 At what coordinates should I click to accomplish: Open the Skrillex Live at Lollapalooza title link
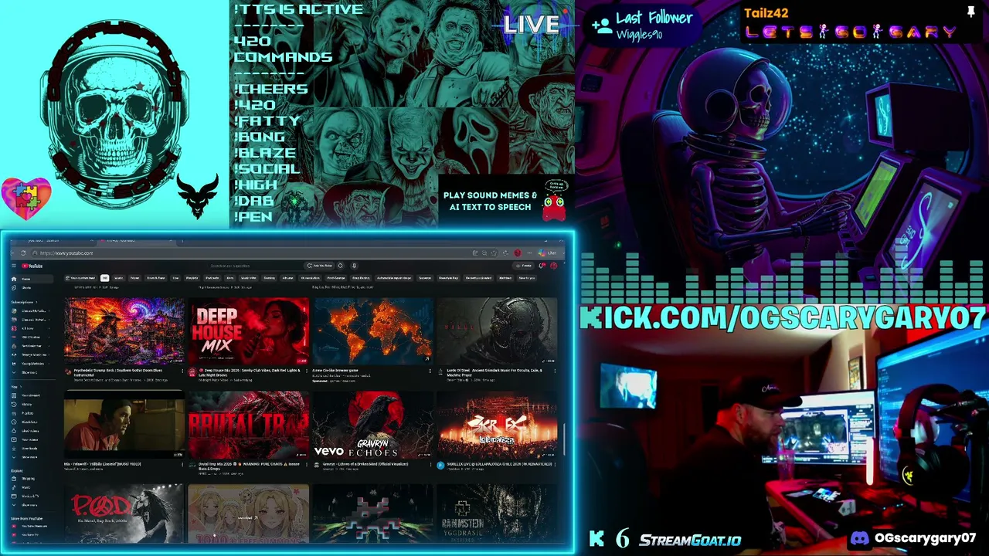pyautogui.click(x=499, y=464)
